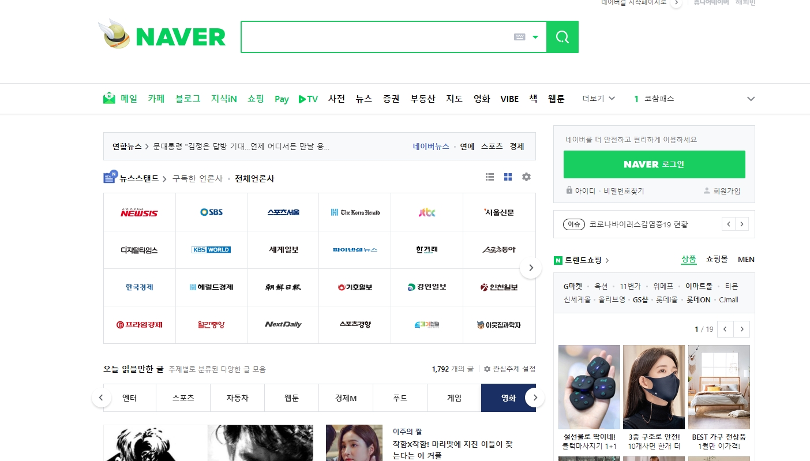Viewport: 810px width, 461px height.
Task: Open 관심주제 설정 settings
Action: [509, 369]
